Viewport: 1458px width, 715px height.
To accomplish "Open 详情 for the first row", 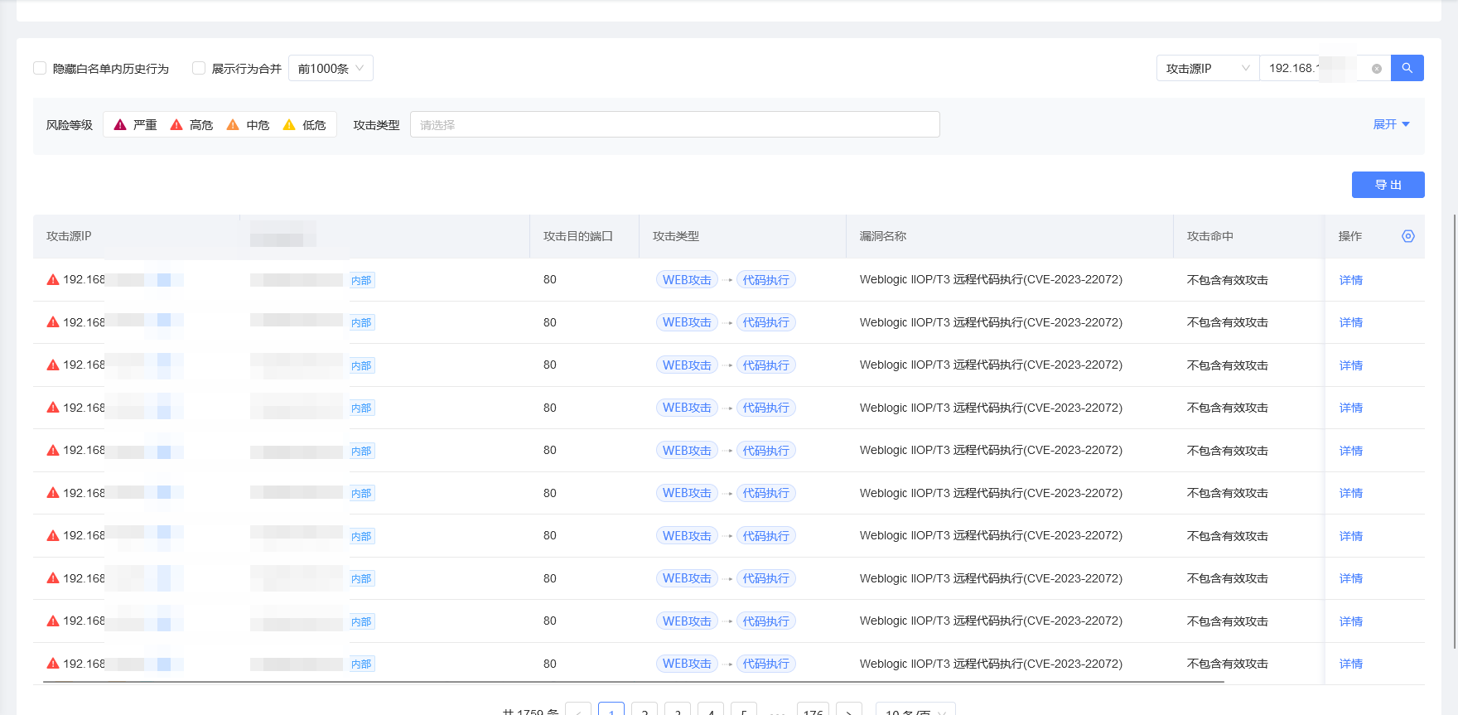I will coord(1351,280).
